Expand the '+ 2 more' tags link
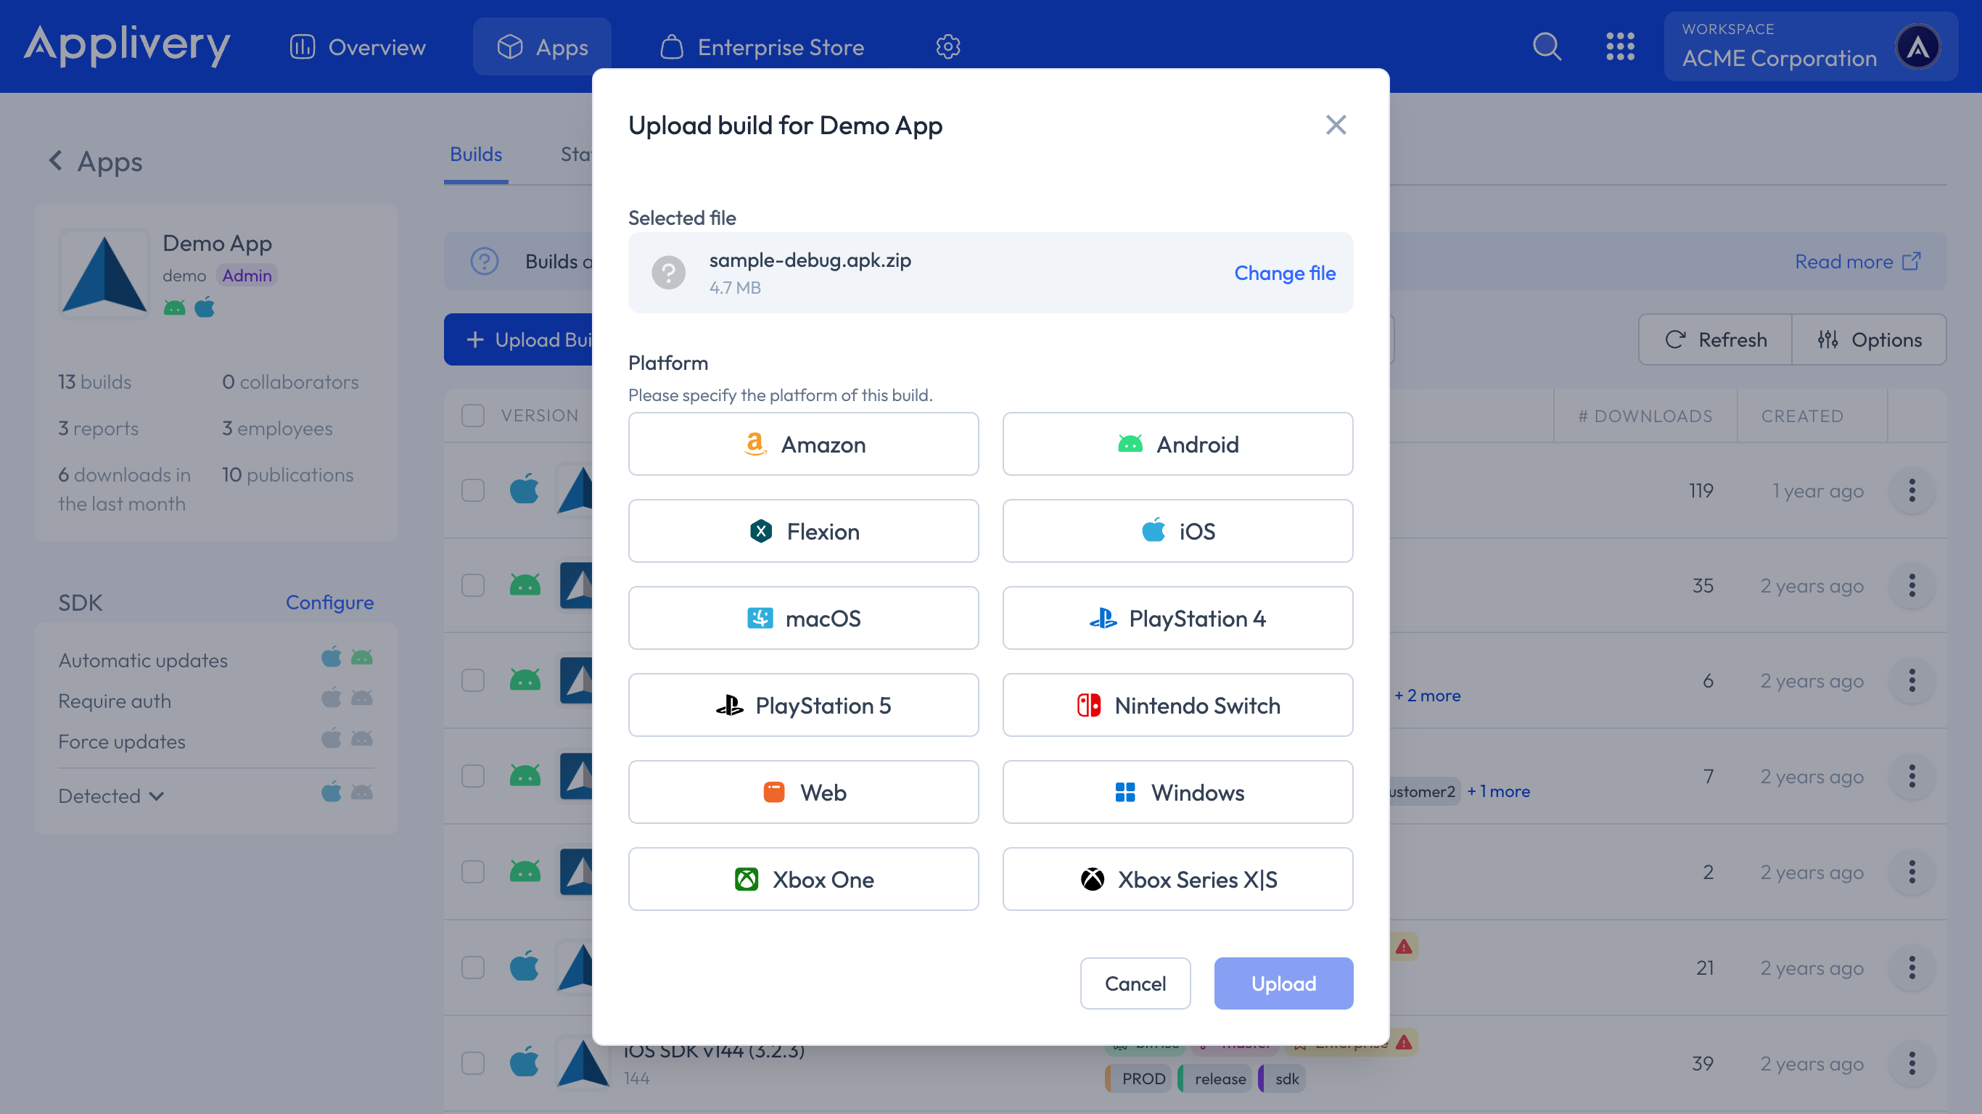Image resolution: width=1982 pixels, height=1114 pixels. (x=1427, y=696)
